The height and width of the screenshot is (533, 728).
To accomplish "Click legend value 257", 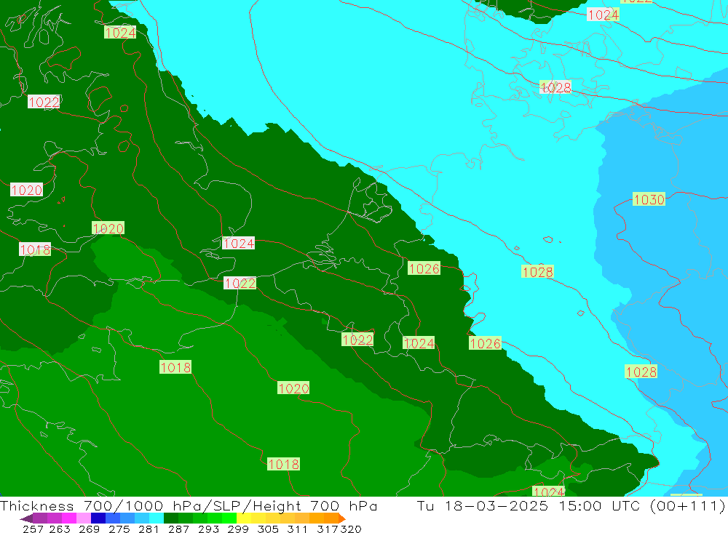I will click(33, 529).
